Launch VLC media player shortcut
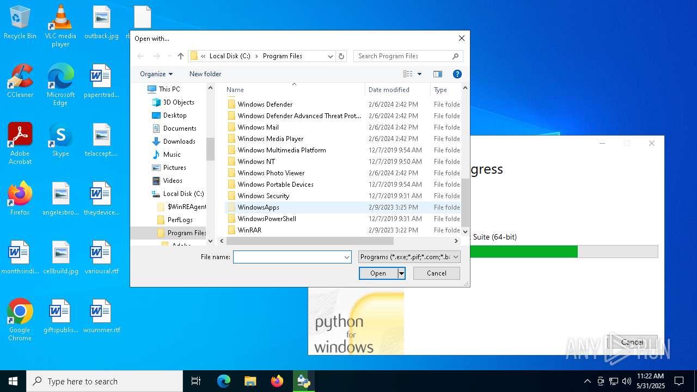Viewport: 697px width, 392px height. pyautogui.click(x=60, y=26)
